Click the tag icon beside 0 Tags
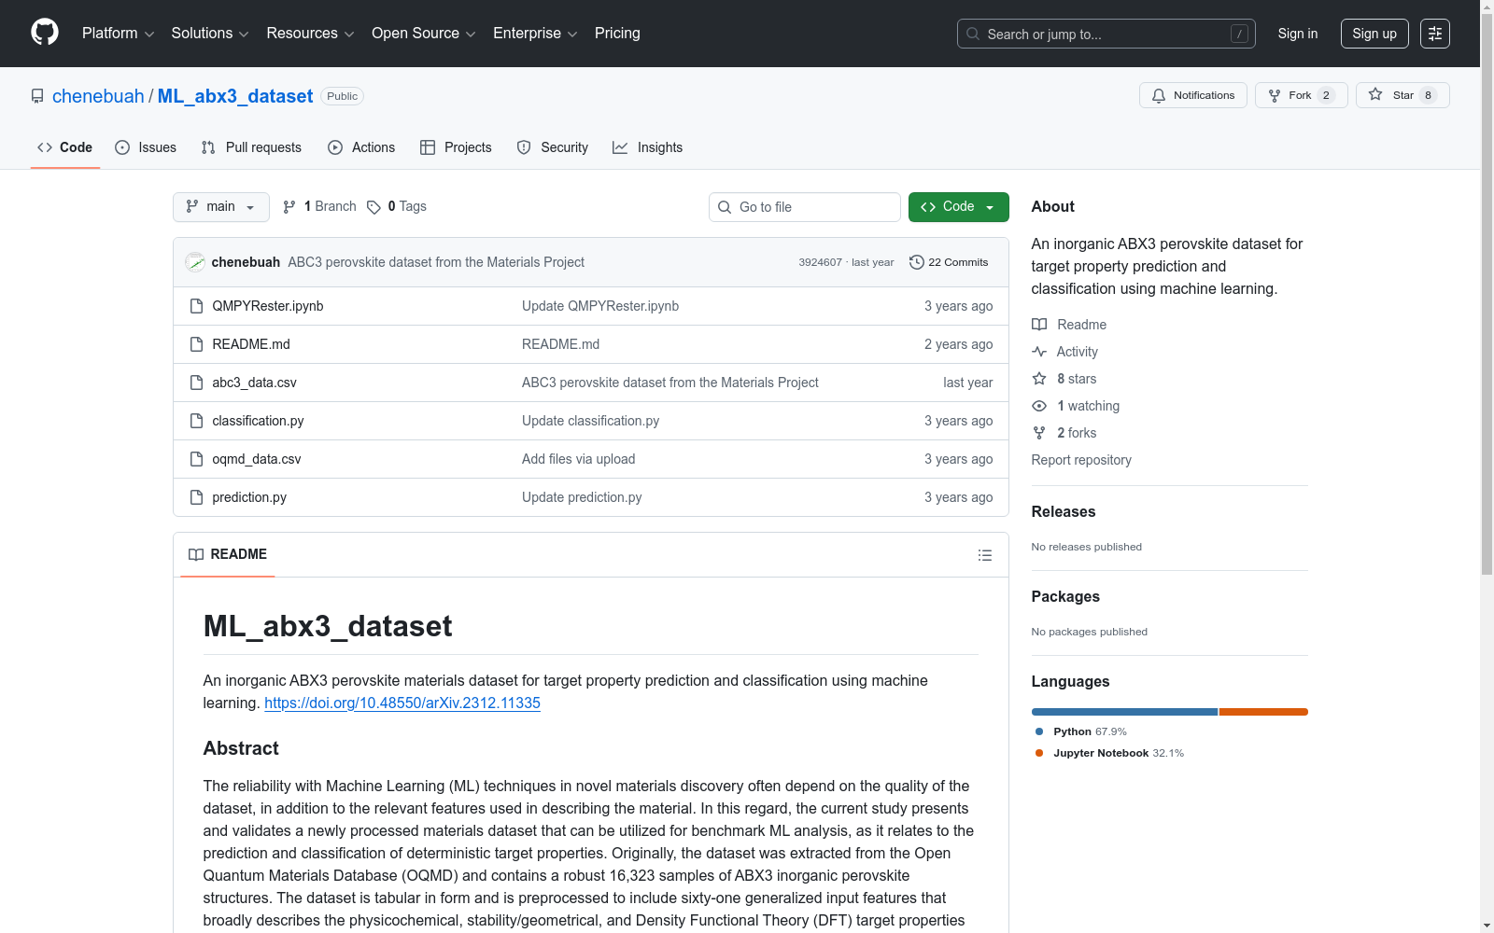Image resolution: width=1494 pixels, height=933 pixels. pos(373,207)
